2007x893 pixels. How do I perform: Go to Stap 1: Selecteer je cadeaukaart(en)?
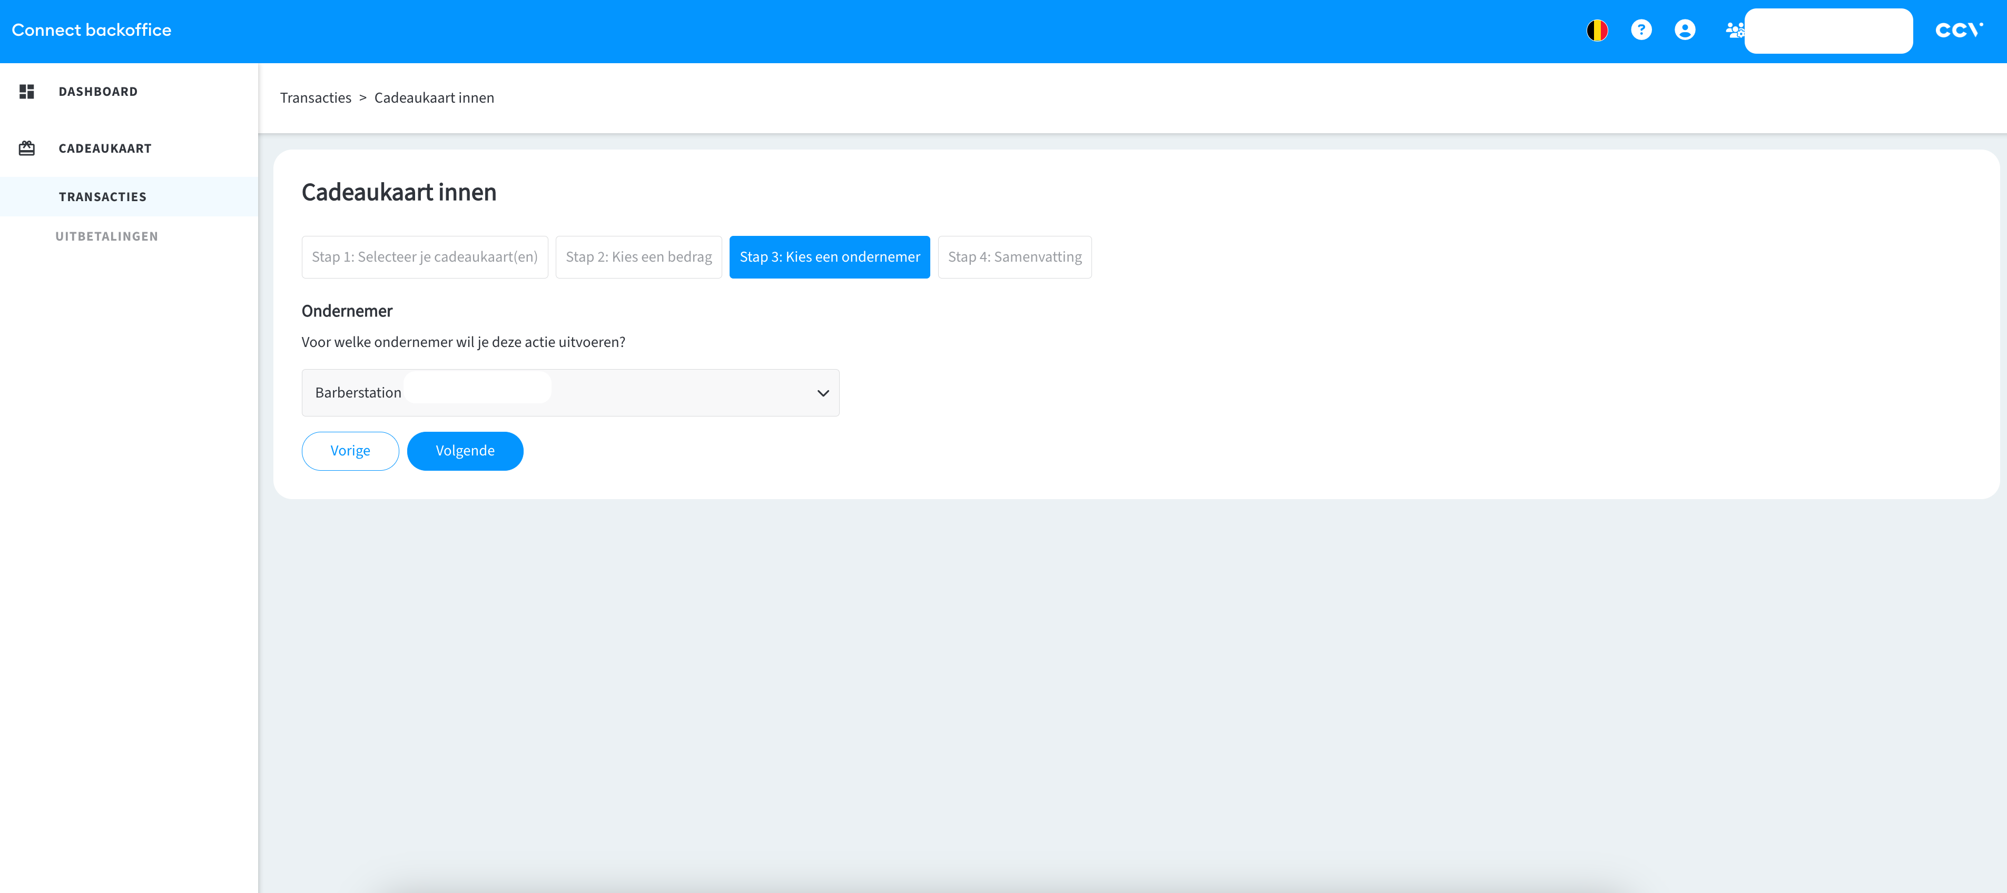[x=425, y=257]
